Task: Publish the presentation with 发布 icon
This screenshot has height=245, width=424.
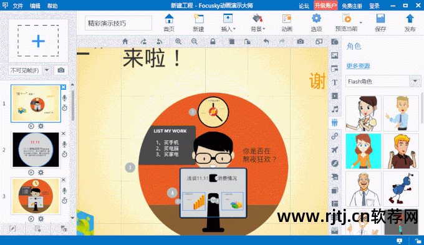Action: click(410, 22)
